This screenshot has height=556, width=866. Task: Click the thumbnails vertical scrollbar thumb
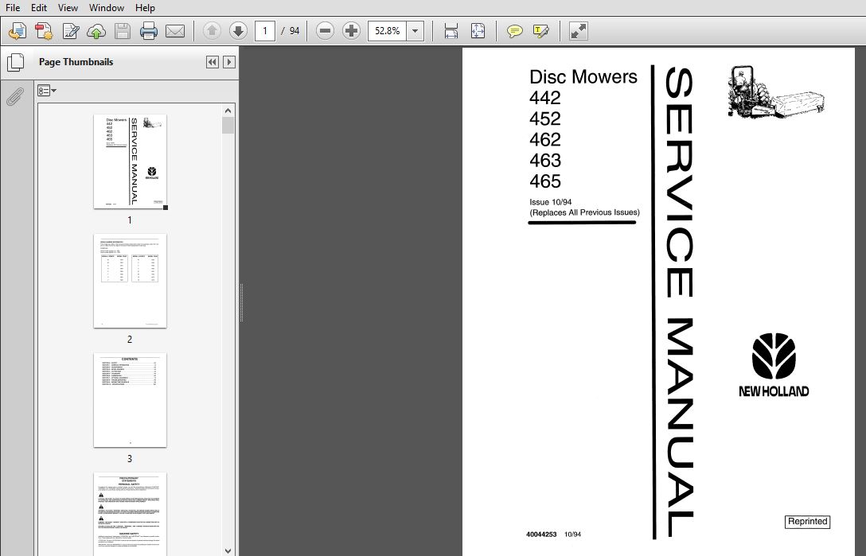228,126
